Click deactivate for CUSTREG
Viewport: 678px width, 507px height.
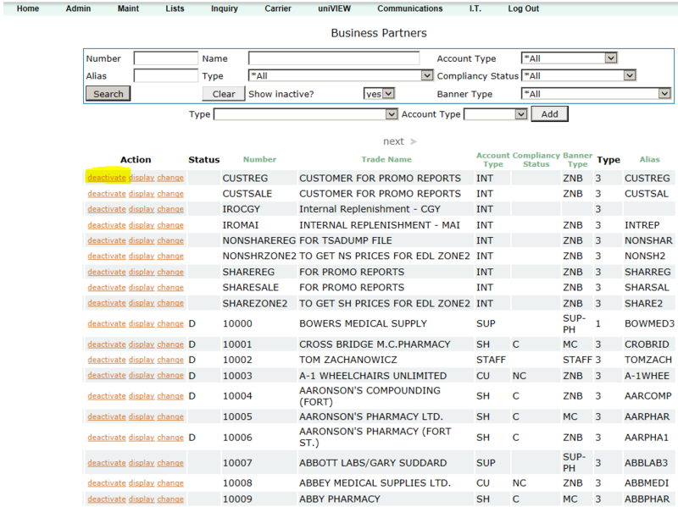pyautogui.click(x=107, y=178)
